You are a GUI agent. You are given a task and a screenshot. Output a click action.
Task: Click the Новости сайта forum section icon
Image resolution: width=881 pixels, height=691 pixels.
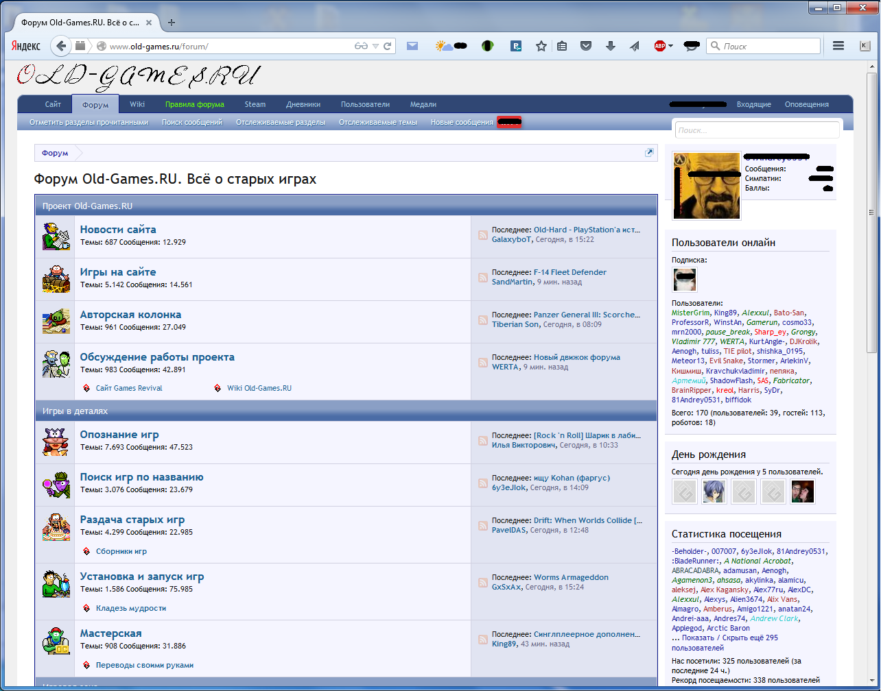click(56, 237)
